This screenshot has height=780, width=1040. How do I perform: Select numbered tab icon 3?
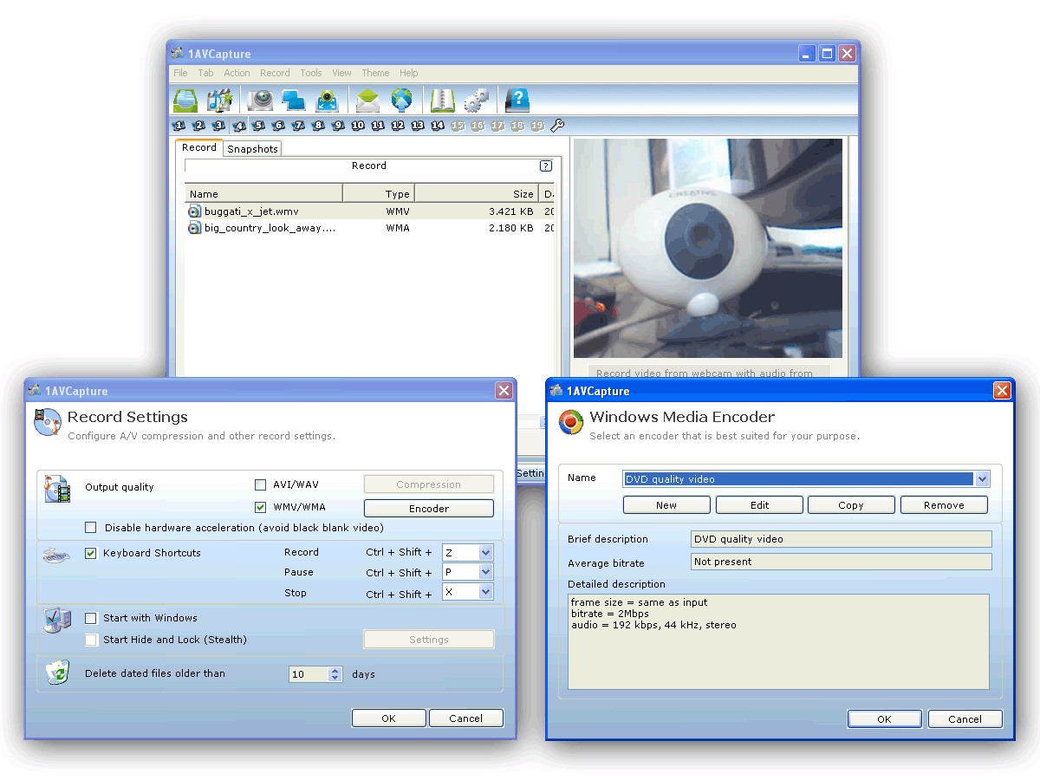tap(219, 126)
